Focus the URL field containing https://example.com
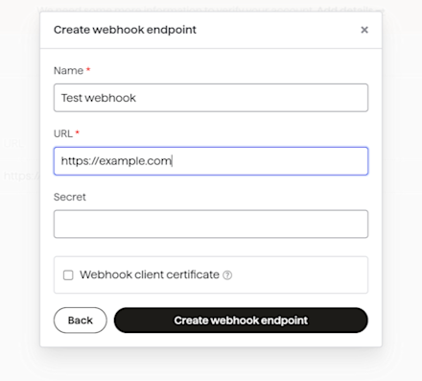The width and height of the screenshot is (422, 381). tap(211, 161)
